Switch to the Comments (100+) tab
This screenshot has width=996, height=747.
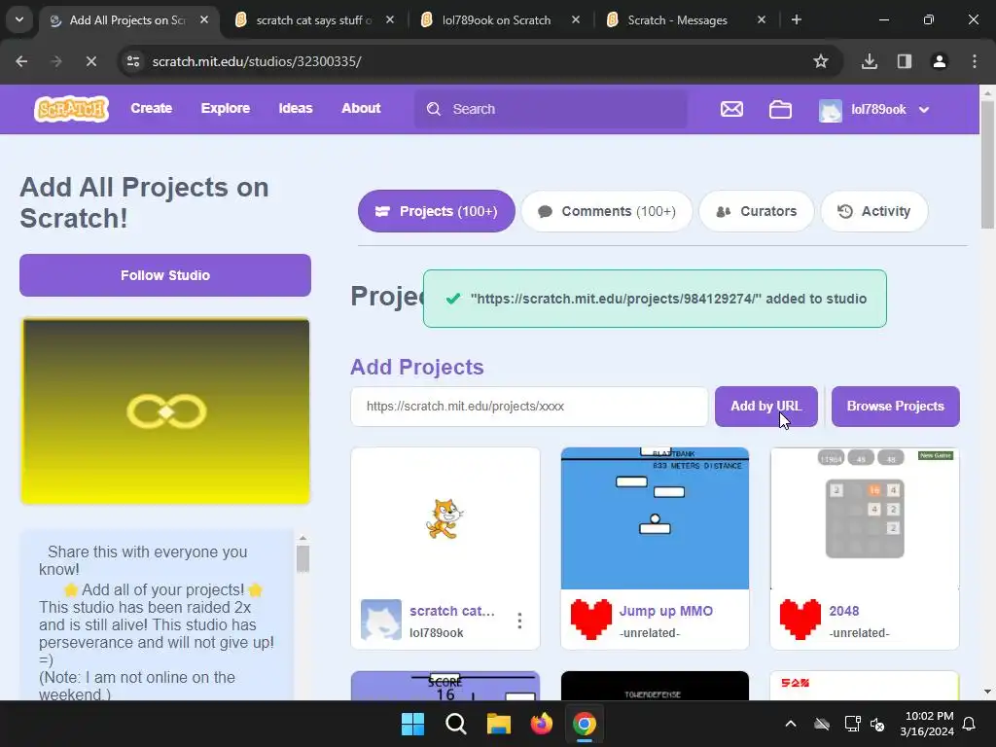point(607,211)
